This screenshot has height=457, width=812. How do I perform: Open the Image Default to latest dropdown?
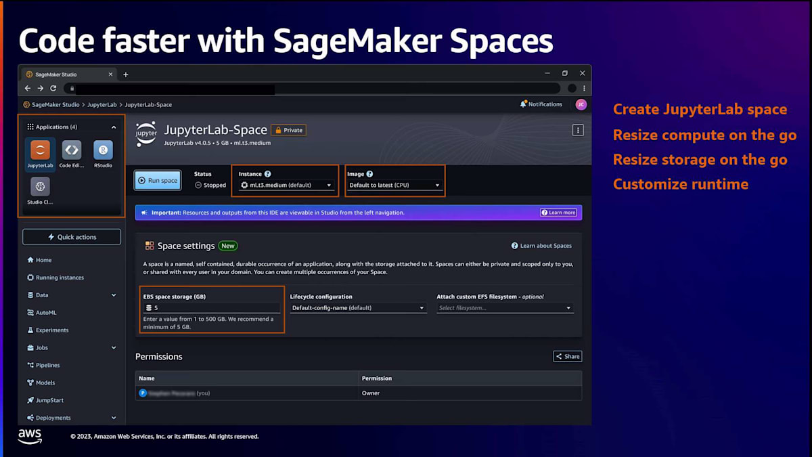coord(395,185)
